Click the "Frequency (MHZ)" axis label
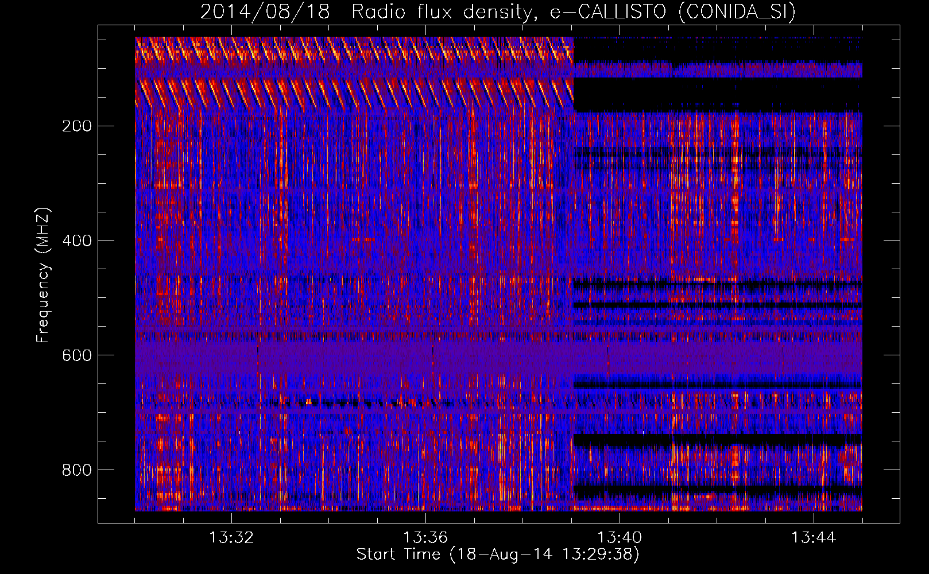 pyautogui.click(x=43, y=275)
